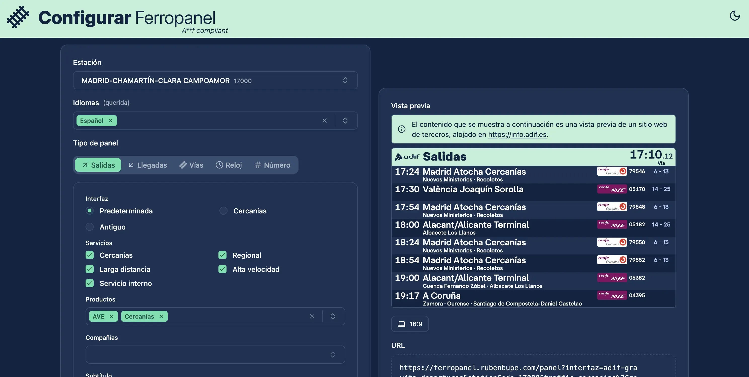Remove the Cercanías product tag
749x377 pixels.
tap(161, 316)
